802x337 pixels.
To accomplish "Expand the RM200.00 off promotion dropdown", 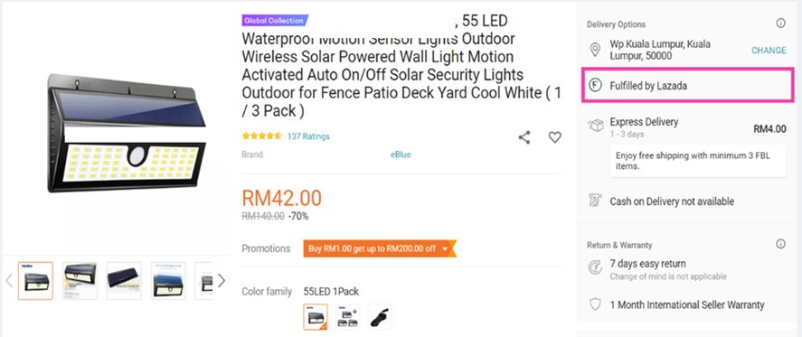I will (x=445, y=248).
